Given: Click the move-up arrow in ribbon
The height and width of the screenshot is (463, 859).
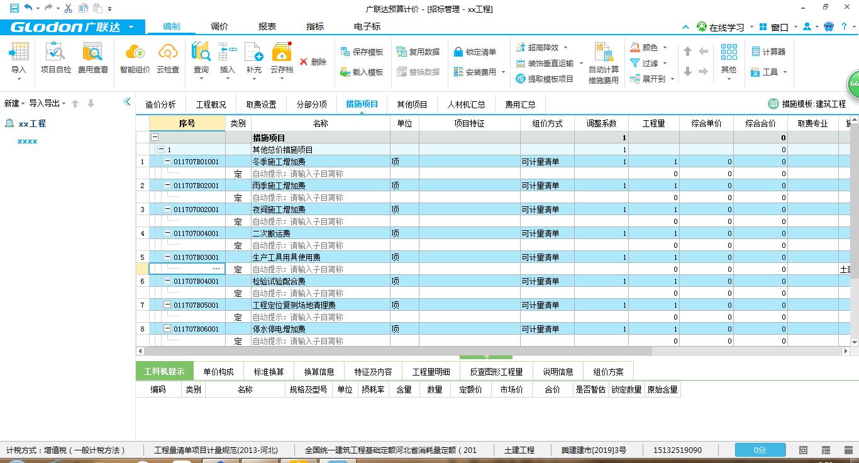Looking at the screenshot, I should (687, 52).
